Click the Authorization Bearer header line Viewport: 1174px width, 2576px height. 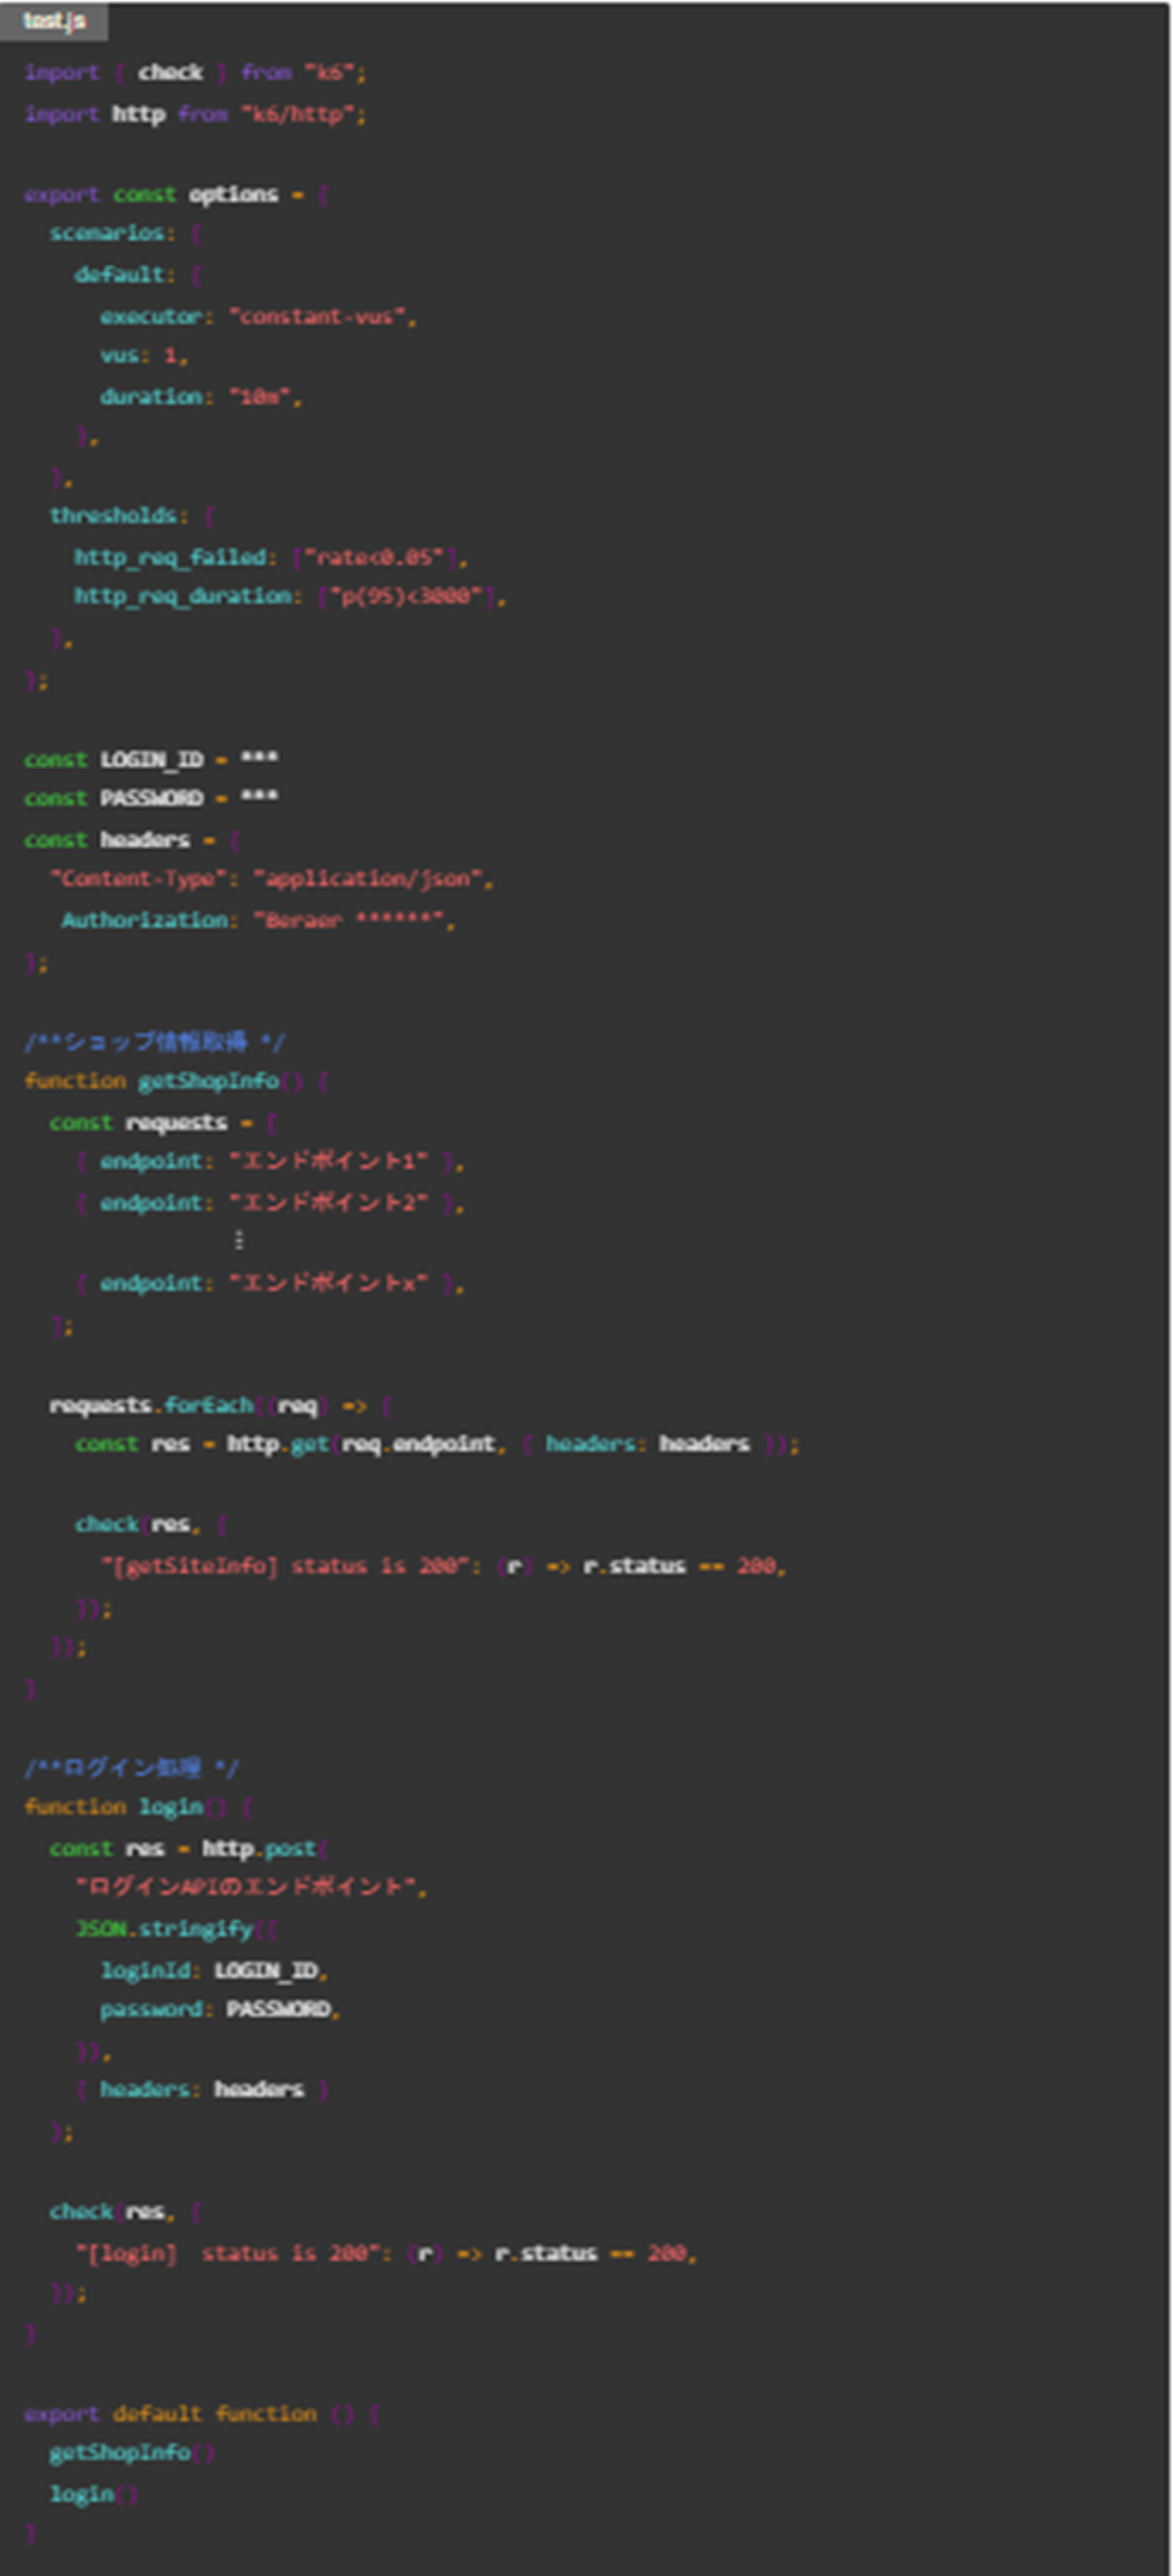259,920
